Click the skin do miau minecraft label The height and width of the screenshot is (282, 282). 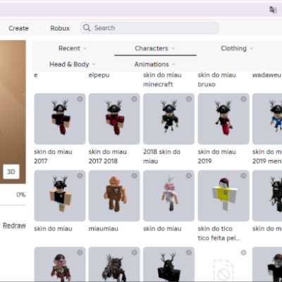(x=162, y=80)
